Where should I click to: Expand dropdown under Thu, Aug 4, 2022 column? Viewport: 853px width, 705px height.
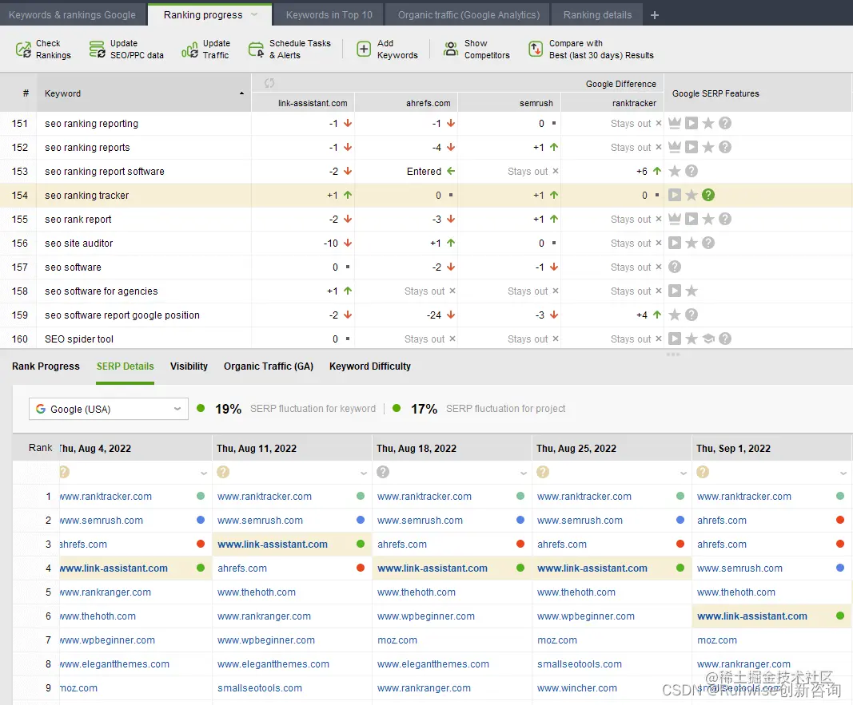204,473
